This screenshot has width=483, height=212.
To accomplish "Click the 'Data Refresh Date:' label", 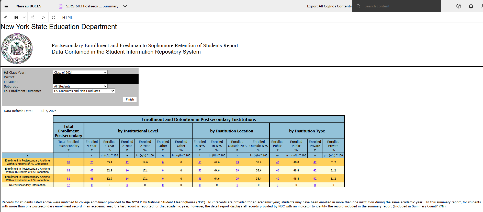I will pyautogui.click(x=18, y=111).
